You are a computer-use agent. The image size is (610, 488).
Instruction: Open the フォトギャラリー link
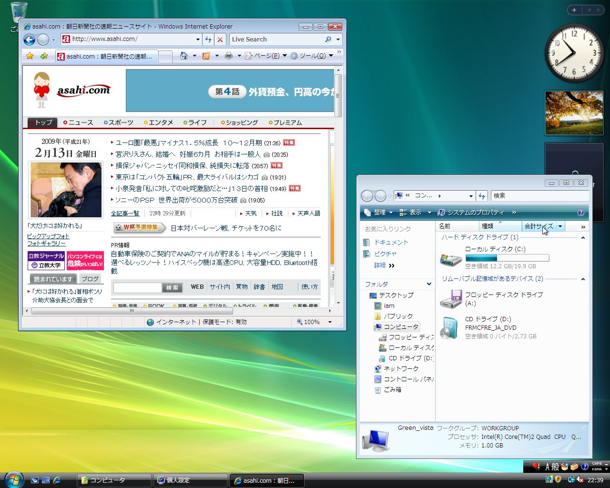tap(47, 244)
